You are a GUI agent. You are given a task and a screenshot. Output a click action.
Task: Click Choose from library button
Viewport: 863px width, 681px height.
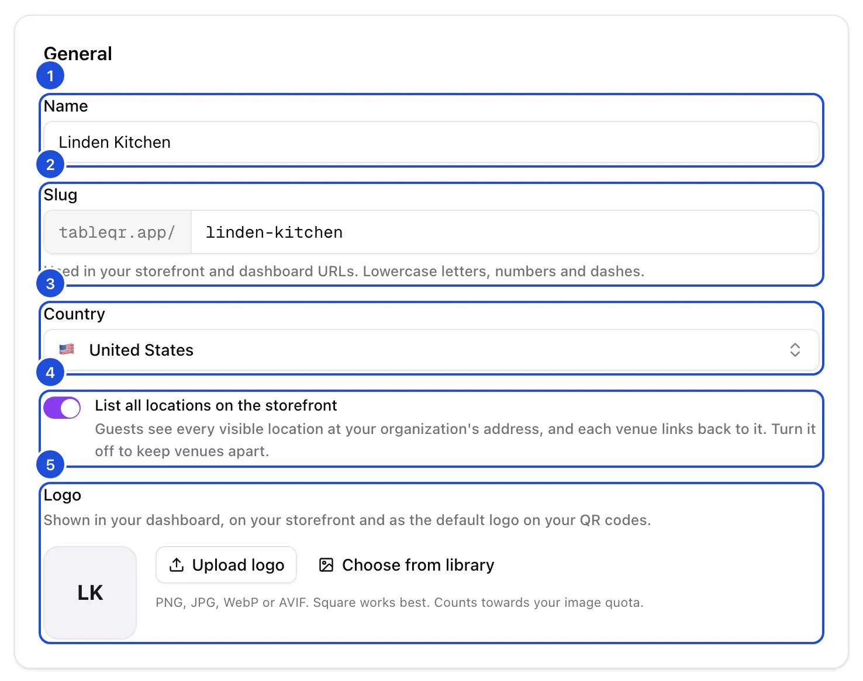pyautogui.click(x=407, y=565)
